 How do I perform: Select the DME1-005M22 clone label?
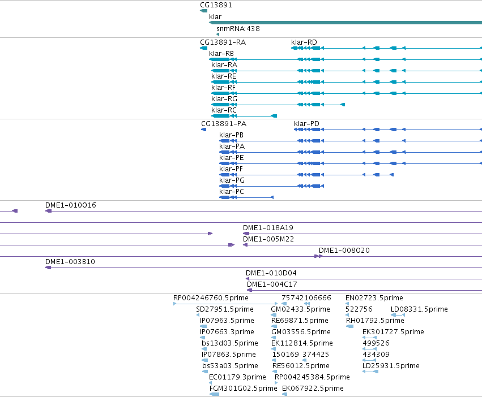pos(268,239)
